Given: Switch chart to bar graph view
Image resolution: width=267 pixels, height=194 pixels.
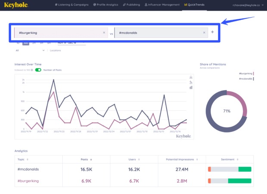Looking at the screenshot, I should 191,88.
